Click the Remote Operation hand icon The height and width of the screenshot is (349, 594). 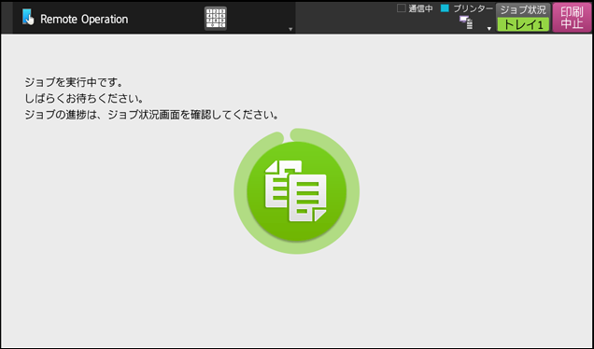coord(28,18)
